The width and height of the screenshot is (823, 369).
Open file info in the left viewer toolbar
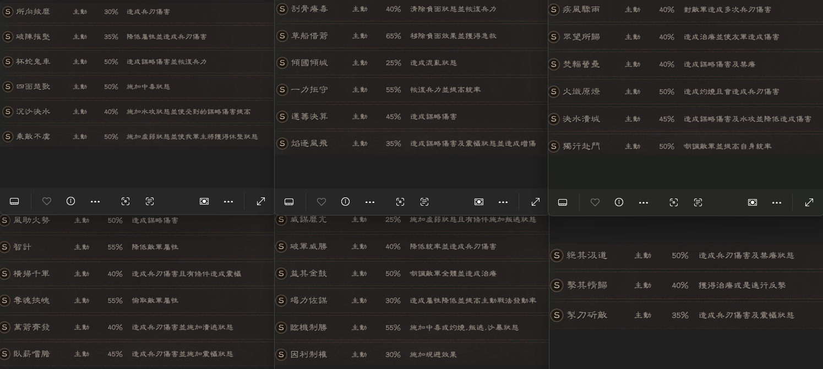70,201
